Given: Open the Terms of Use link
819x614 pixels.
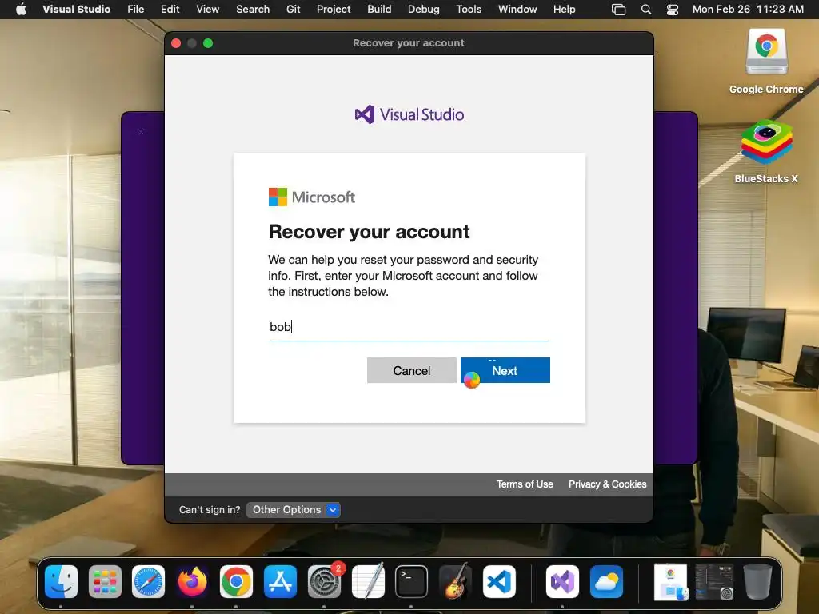Looking at the screenshot, I should 525,484.
